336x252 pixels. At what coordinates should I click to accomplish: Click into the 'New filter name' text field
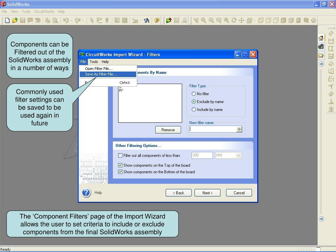213,129
